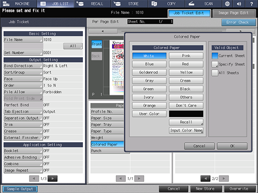Toggle the Specify Sheet option
This screenshot has width=258, height=193.
pos(215,64)
